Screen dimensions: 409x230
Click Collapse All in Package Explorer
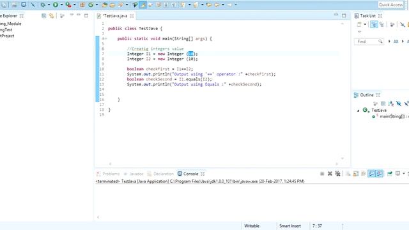coord(44,16)
